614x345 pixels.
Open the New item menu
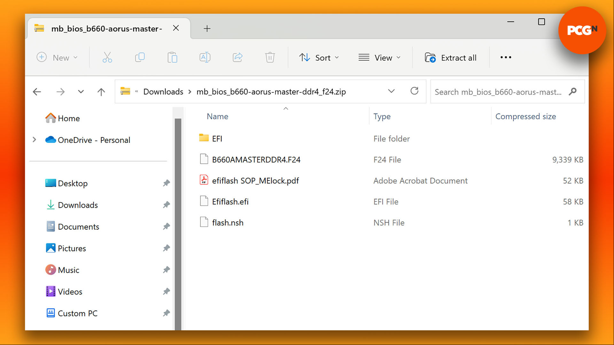57,57
